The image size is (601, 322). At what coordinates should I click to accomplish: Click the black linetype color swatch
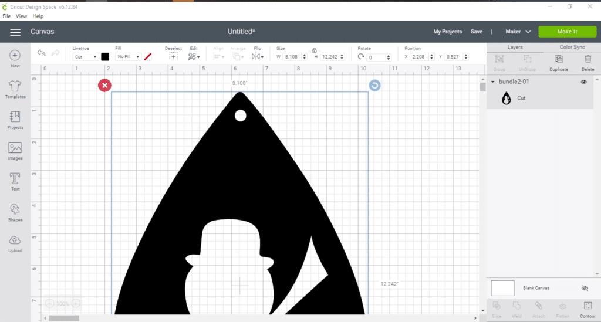105,57
